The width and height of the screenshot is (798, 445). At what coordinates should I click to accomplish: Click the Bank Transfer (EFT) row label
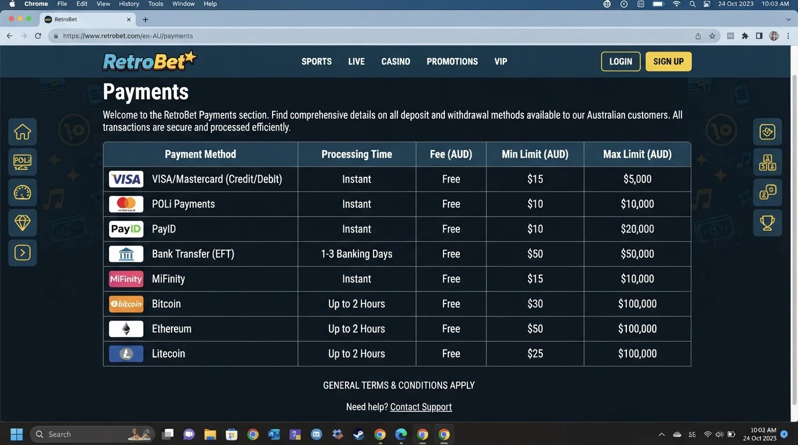point(193,254)
